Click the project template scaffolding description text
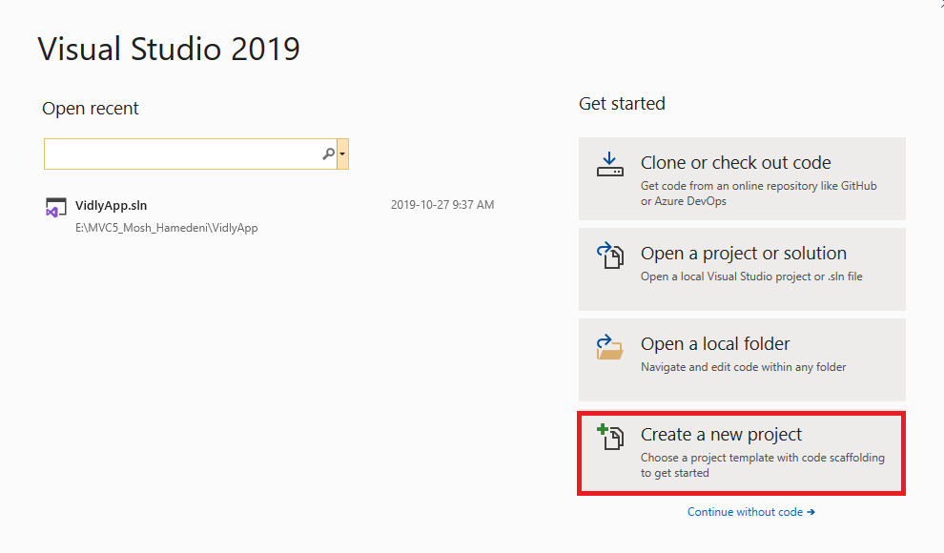 762,465
